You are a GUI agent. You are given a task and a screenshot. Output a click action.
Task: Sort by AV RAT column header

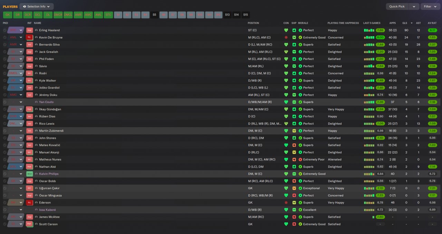pyautogui.click(x=432, y=23)
